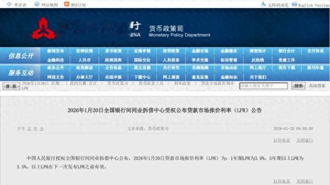Open the 反洗钱 menu item
Viewport: 330px width, 185px height.
point(258,60)
